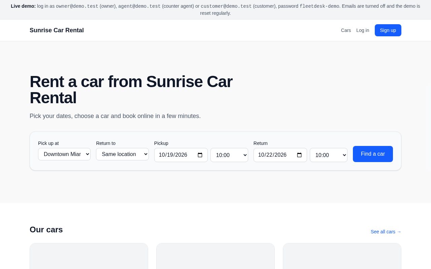
Task: Select the customer@demo.test email text
Action: click(x=226, y=6)
